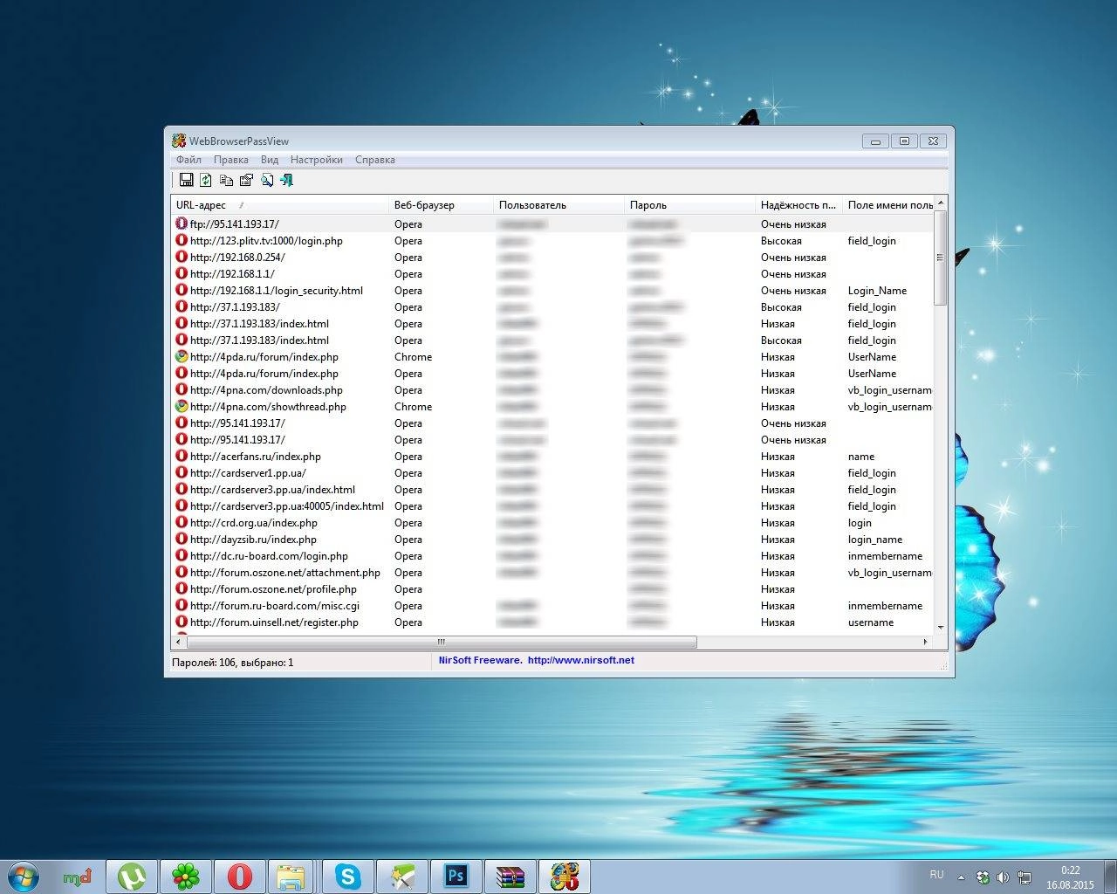Open WinRAR from the taskbar
This screenshot has width=1117, height=894.
coord(511,876)
